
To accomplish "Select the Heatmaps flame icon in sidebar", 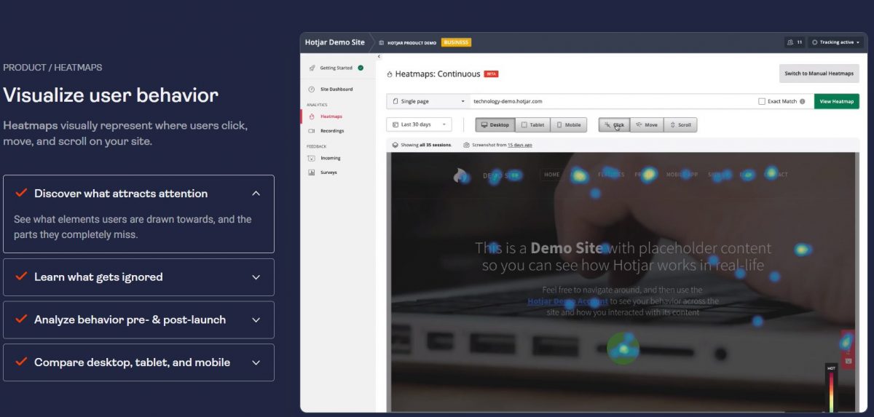I will 312,116.
